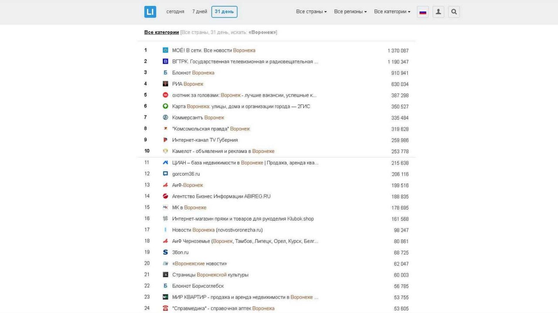This screenshot has width=558, height=313.
Task: Expand the Все страны dropdown
Action: pos(311,12)
